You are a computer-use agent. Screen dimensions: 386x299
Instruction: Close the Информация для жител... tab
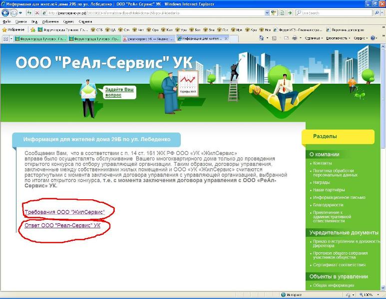click(x=226, y=38)
